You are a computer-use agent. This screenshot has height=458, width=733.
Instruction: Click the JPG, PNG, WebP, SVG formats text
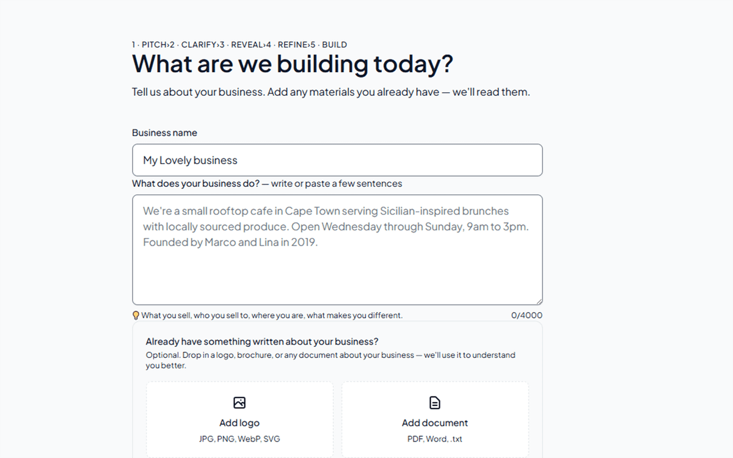pyautogui.click(x=239, y=439)
